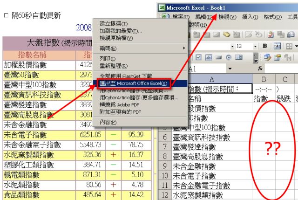This screenshot has height=200, width=298.
Task: Expand the 編碼(E) submenu arrow
Action: click(184, 48)
